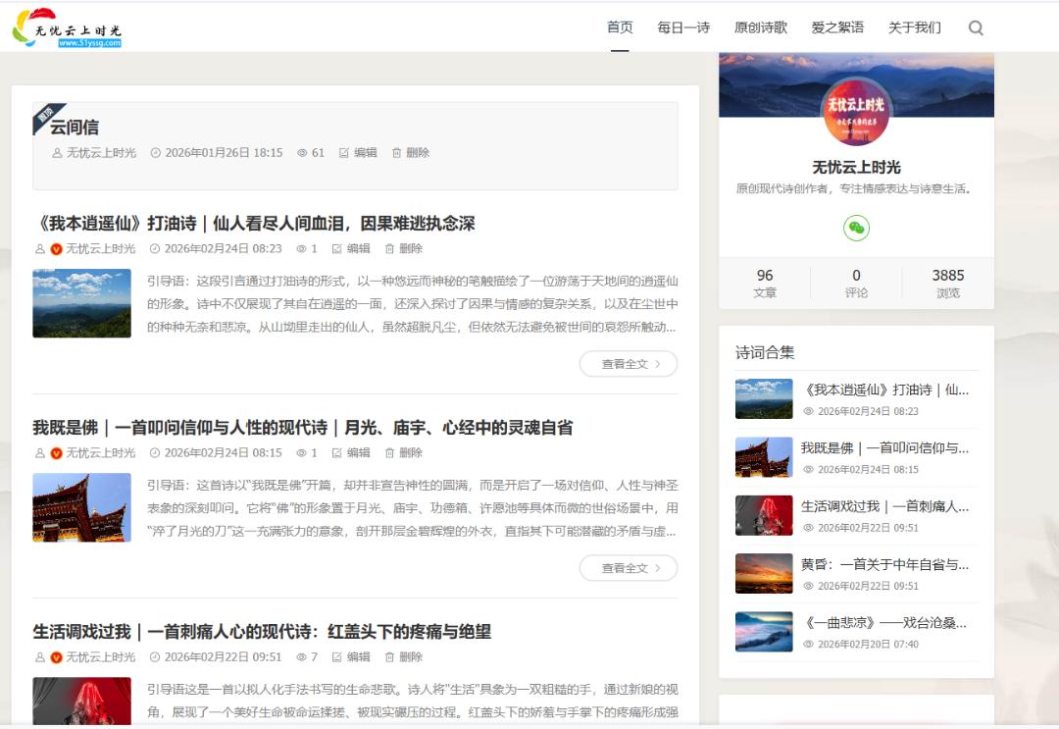Click 查看全文 button for 我本逍遥仙 post
This screenshot has width=1059, height=729.
tap(628, 364)
